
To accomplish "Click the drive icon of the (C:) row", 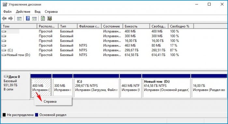I will (4, 50).
